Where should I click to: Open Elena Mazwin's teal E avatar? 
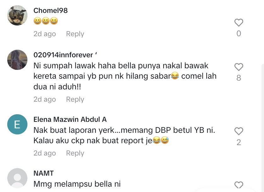17,124
